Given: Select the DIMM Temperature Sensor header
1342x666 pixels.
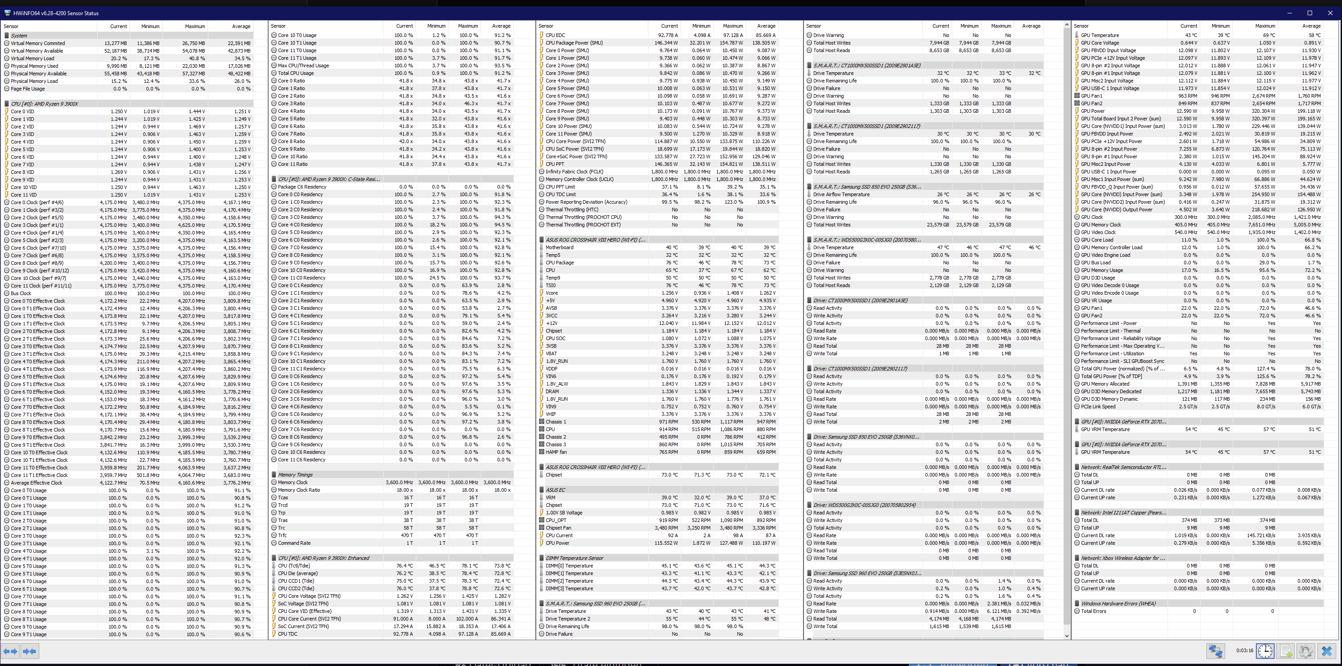Looking at the screenshot, I should coord(574,558).
